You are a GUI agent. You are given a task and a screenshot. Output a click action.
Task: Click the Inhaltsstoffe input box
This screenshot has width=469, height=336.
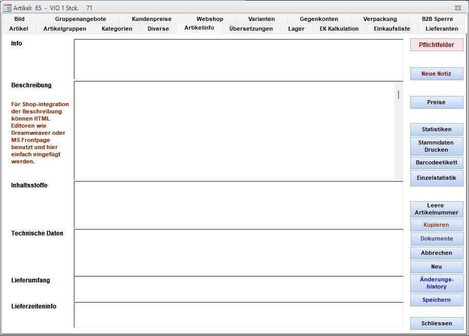click(238, 204)
